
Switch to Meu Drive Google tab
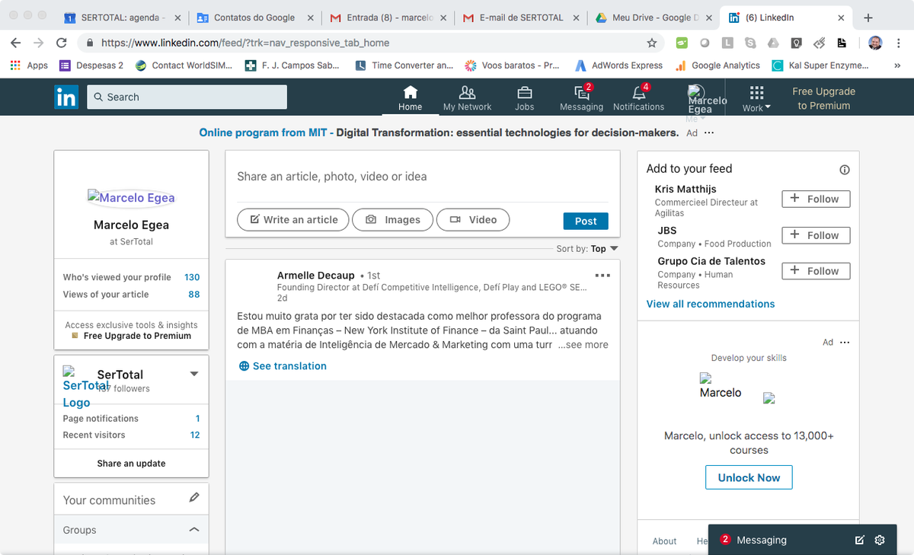(x=654, y=18)
